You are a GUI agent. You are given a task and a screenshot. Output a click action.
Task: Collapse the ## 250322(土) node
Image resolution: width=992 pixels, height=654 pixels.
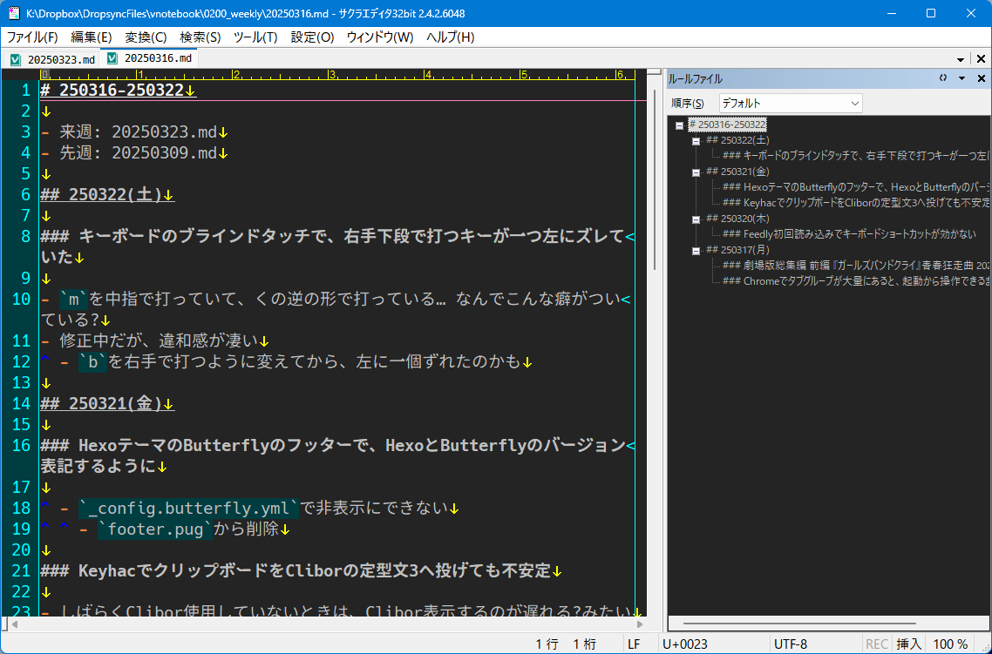(696, 142)
